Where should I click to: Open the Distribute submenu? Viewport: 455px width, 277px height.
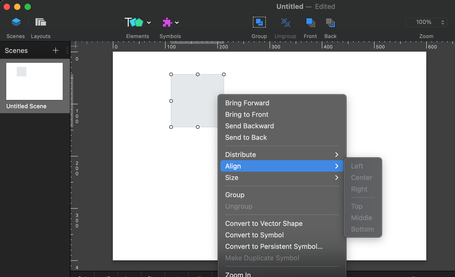[261, 154]
